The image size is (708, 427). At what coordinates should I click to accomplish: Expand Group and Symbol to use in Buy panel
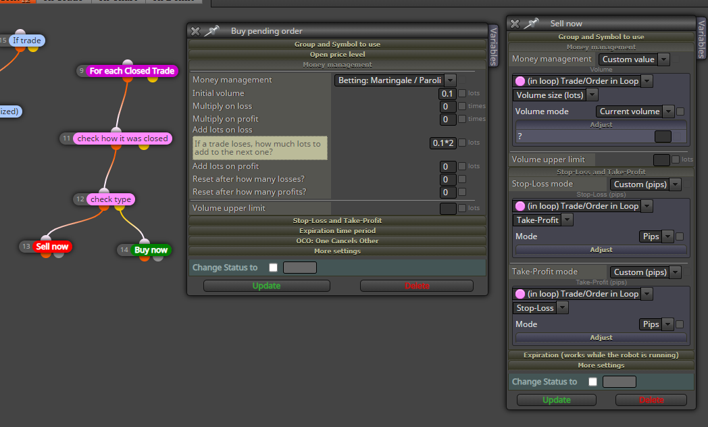(x=337, y=44)
